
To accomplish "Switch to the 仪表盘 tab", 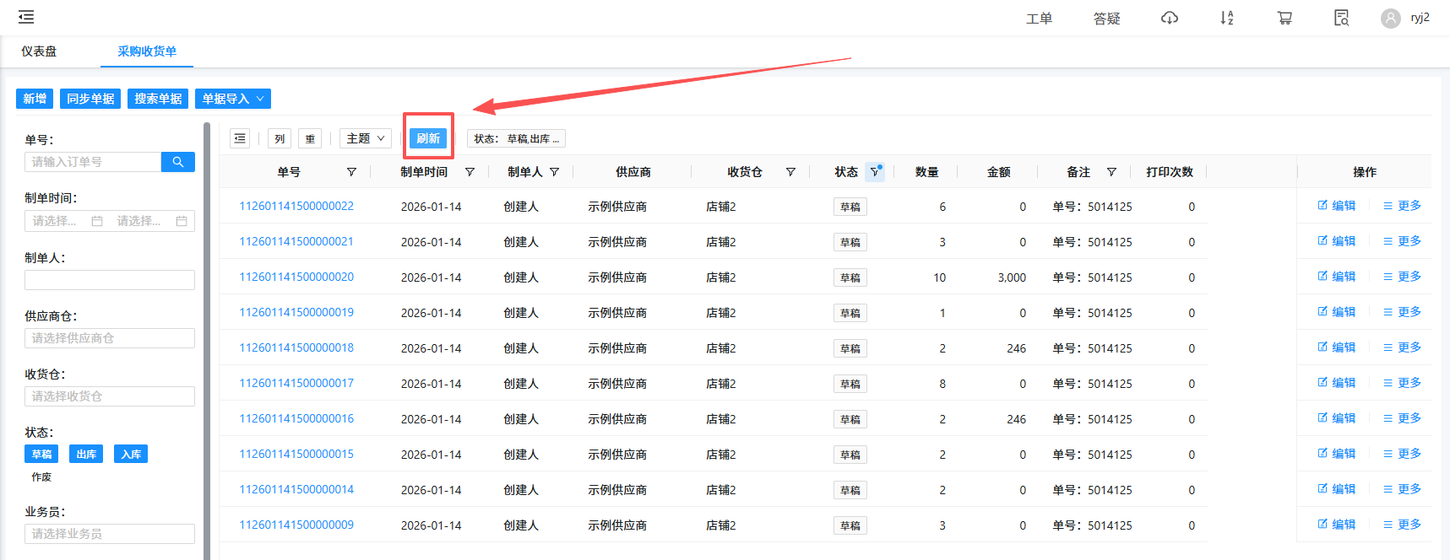I will coord(39,51).
